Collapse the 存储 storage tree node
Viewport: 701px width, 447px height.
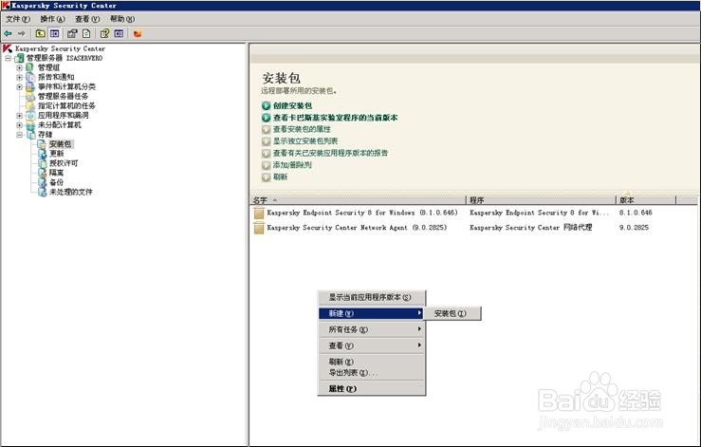[19, 135]
